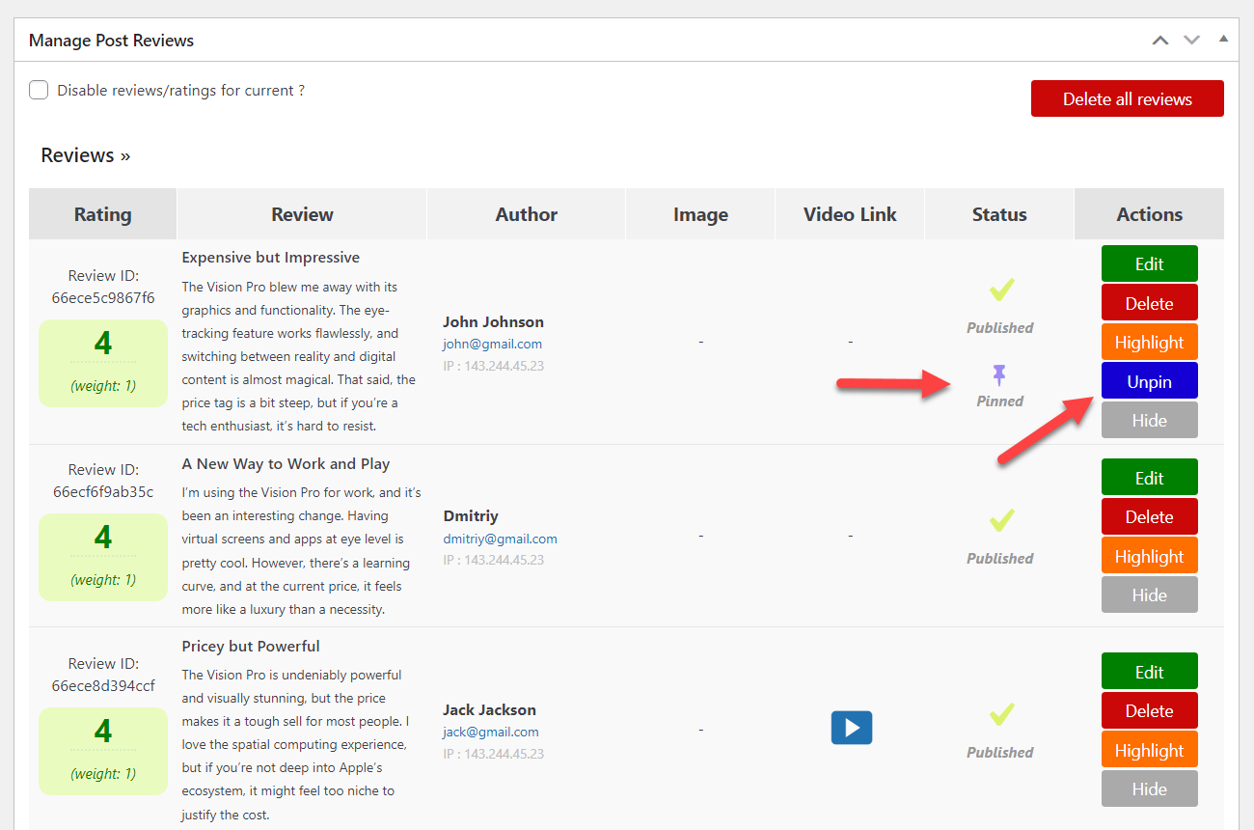Click the Published checkmark for Jack Jackson

[1001, 715]
